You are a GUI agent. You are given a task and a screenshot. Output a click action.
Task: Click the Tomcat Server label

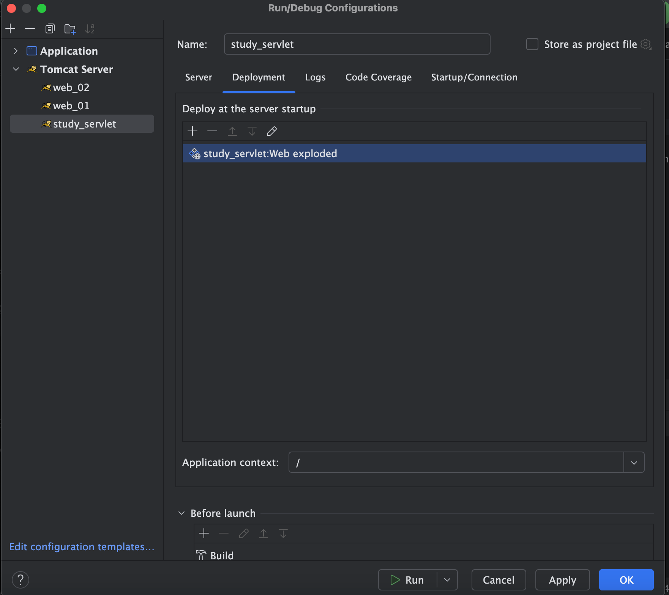(77, 69)
